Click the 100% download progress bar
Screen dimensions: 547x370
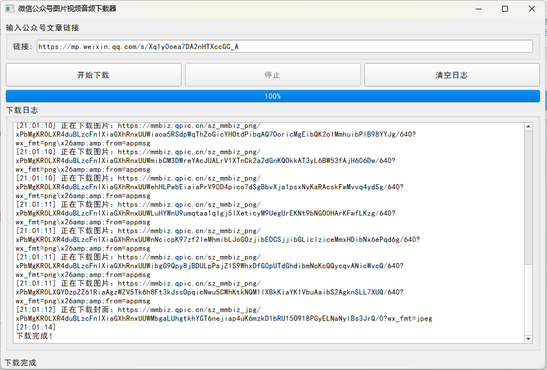tap(273, 96)
